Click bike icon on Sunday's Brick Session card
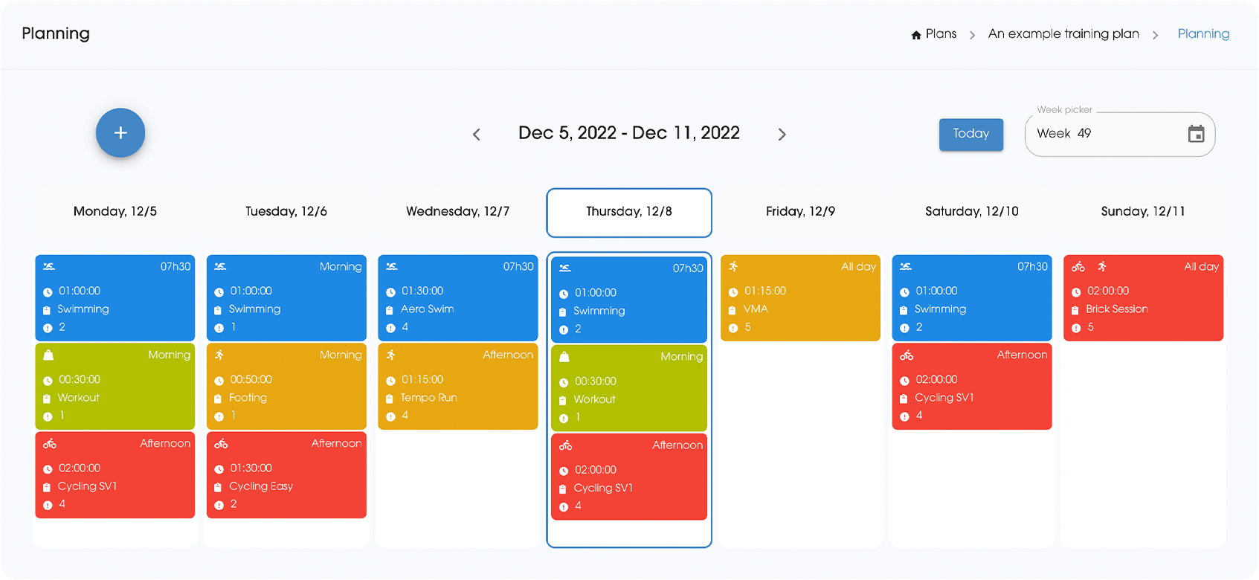The height and width of the screenshot is (580, 1259). (x=1078, y=266)
